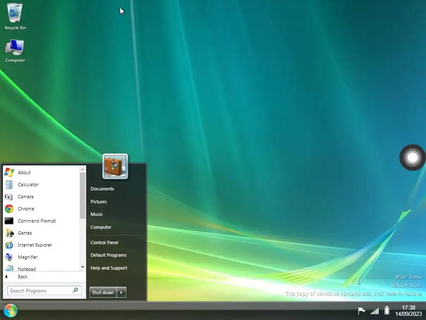Start Chrome from the programs list

[x=41, y=209]
